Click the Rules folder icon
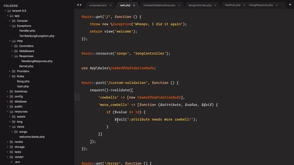 (14, 77)
